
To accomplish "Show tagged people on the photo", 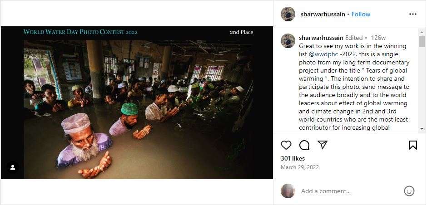I will (13, 167).
